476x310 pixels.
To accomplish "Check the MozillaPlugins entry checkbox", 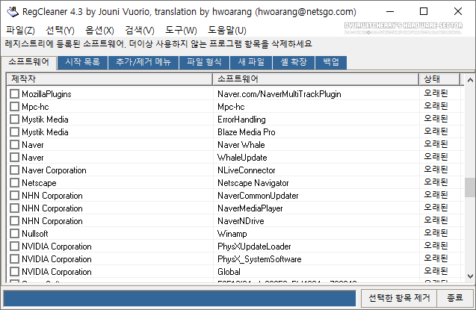I will click(15, 93).
